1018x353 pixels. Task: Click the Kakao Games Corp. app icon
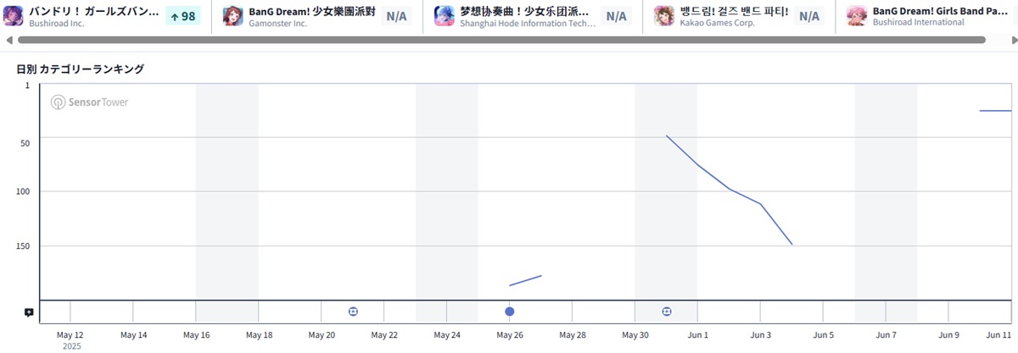point(664,16)
